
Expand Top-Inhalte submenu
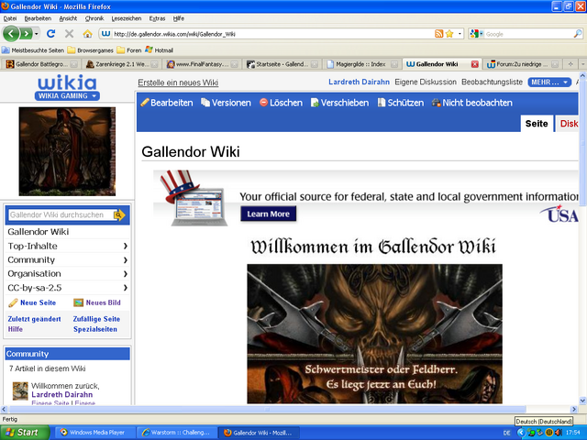click(125, 246)
